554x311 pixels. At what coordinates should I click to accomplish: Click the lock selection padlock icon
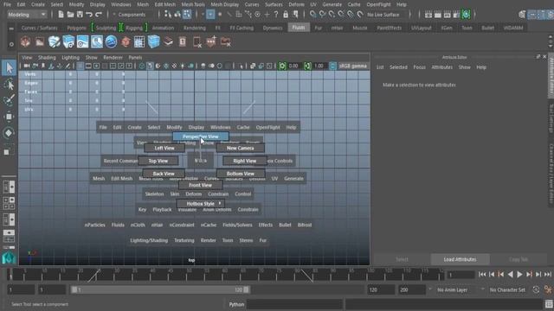pyautogui.click(x=286, y=15)
